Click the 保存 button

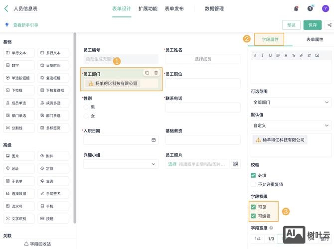point(313,25)
